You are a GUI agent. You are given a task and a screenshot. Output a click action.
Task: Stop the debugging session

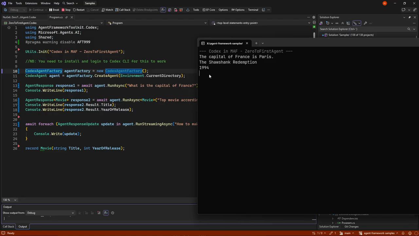point(66,10)
